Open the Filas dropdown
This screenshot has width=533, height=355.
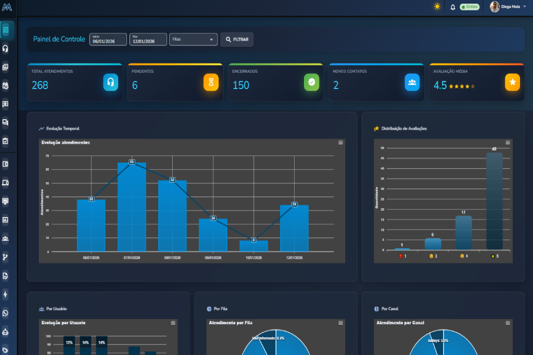[x=193, y=39]
